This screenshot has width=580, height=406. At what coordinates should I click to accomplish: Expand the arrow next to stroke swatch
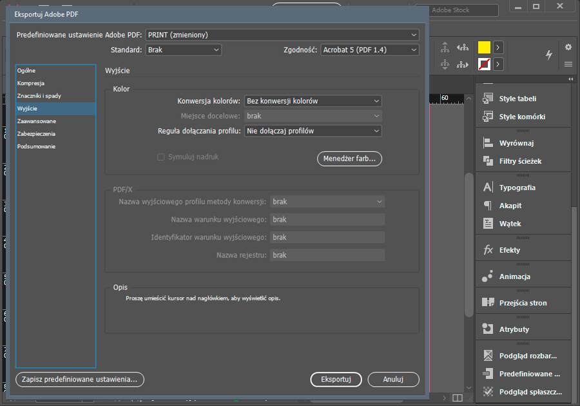tap(498, 64)
